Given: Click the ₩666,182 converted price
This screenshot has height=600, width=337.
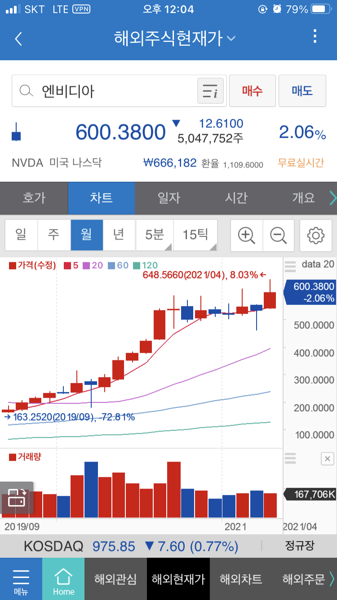Looking at the screenshot, I should (x=170, y=162).
